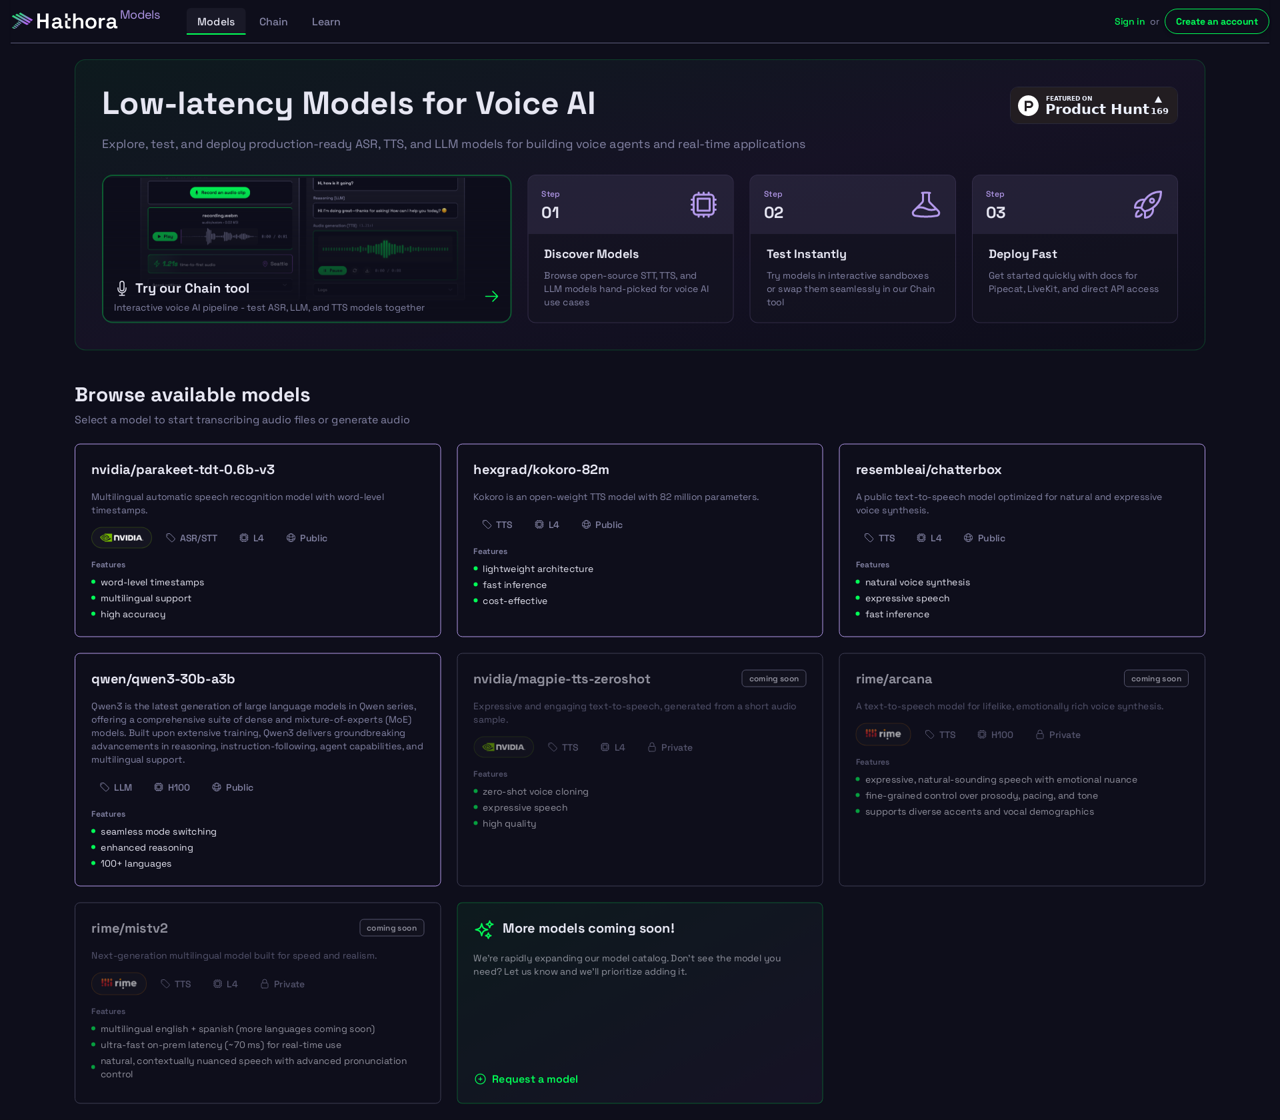Click the rocket icon on the Deploy Fast step
The width and height of the screenshot is (1280, 1120).
(x=1147, y=204)
